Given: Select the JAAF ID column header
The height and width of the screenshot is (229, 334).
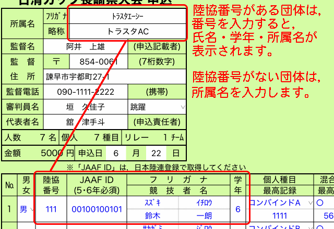Looking at the screenshot, I should point(97,185).
